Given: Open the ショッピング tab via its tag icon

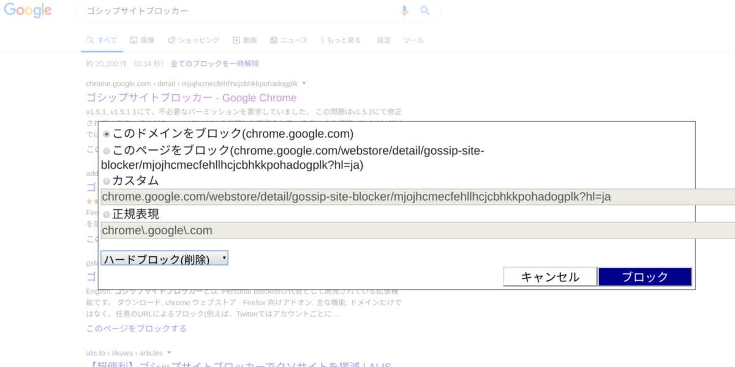Looking at the screenshot, I should tap(171, 40).
